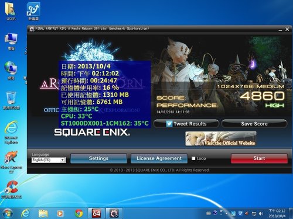Open the taskbar clock and date
This screenshot has height=219, width=293.
(x=277, y=213)
